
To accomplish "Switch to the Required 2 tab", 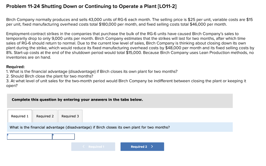I will [x=45, y=116].
